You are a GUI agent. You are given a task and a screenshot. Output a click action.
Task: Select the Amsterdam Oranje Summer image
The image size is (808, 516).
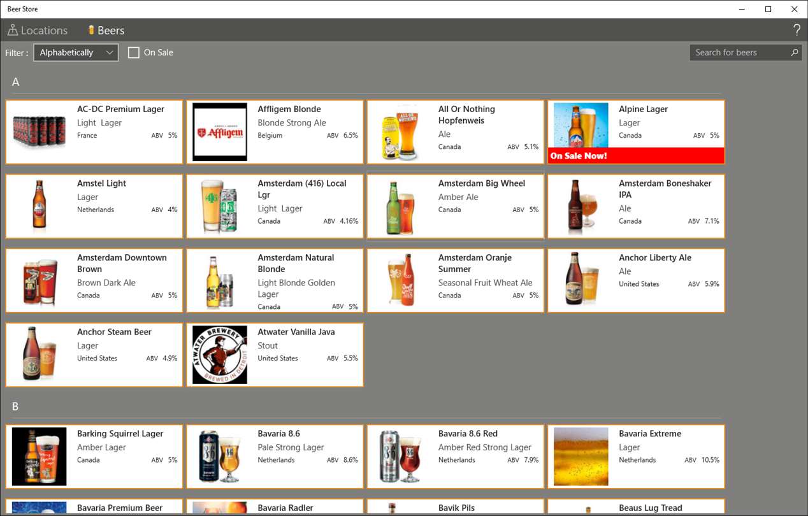coord(400,281)
